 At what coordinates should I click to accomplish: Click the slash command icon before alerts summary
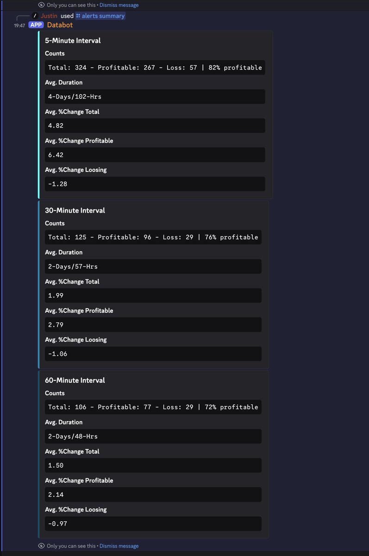pyautogui.click(x=78, y=16)
